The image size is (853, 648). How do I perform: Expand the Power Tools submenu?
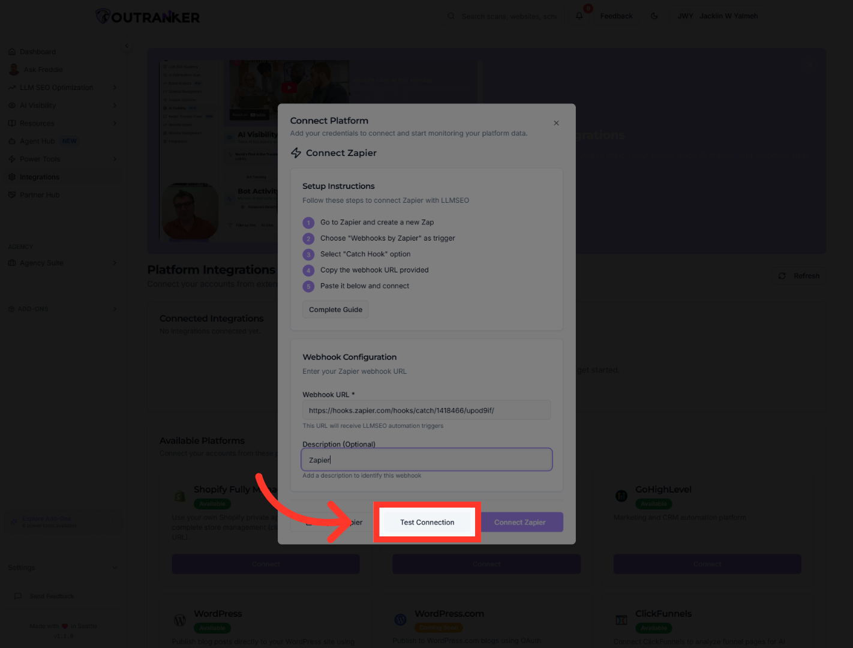115,159
